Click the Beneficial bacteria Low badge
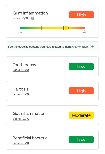The image size is (105, 154). coord(81,140)
